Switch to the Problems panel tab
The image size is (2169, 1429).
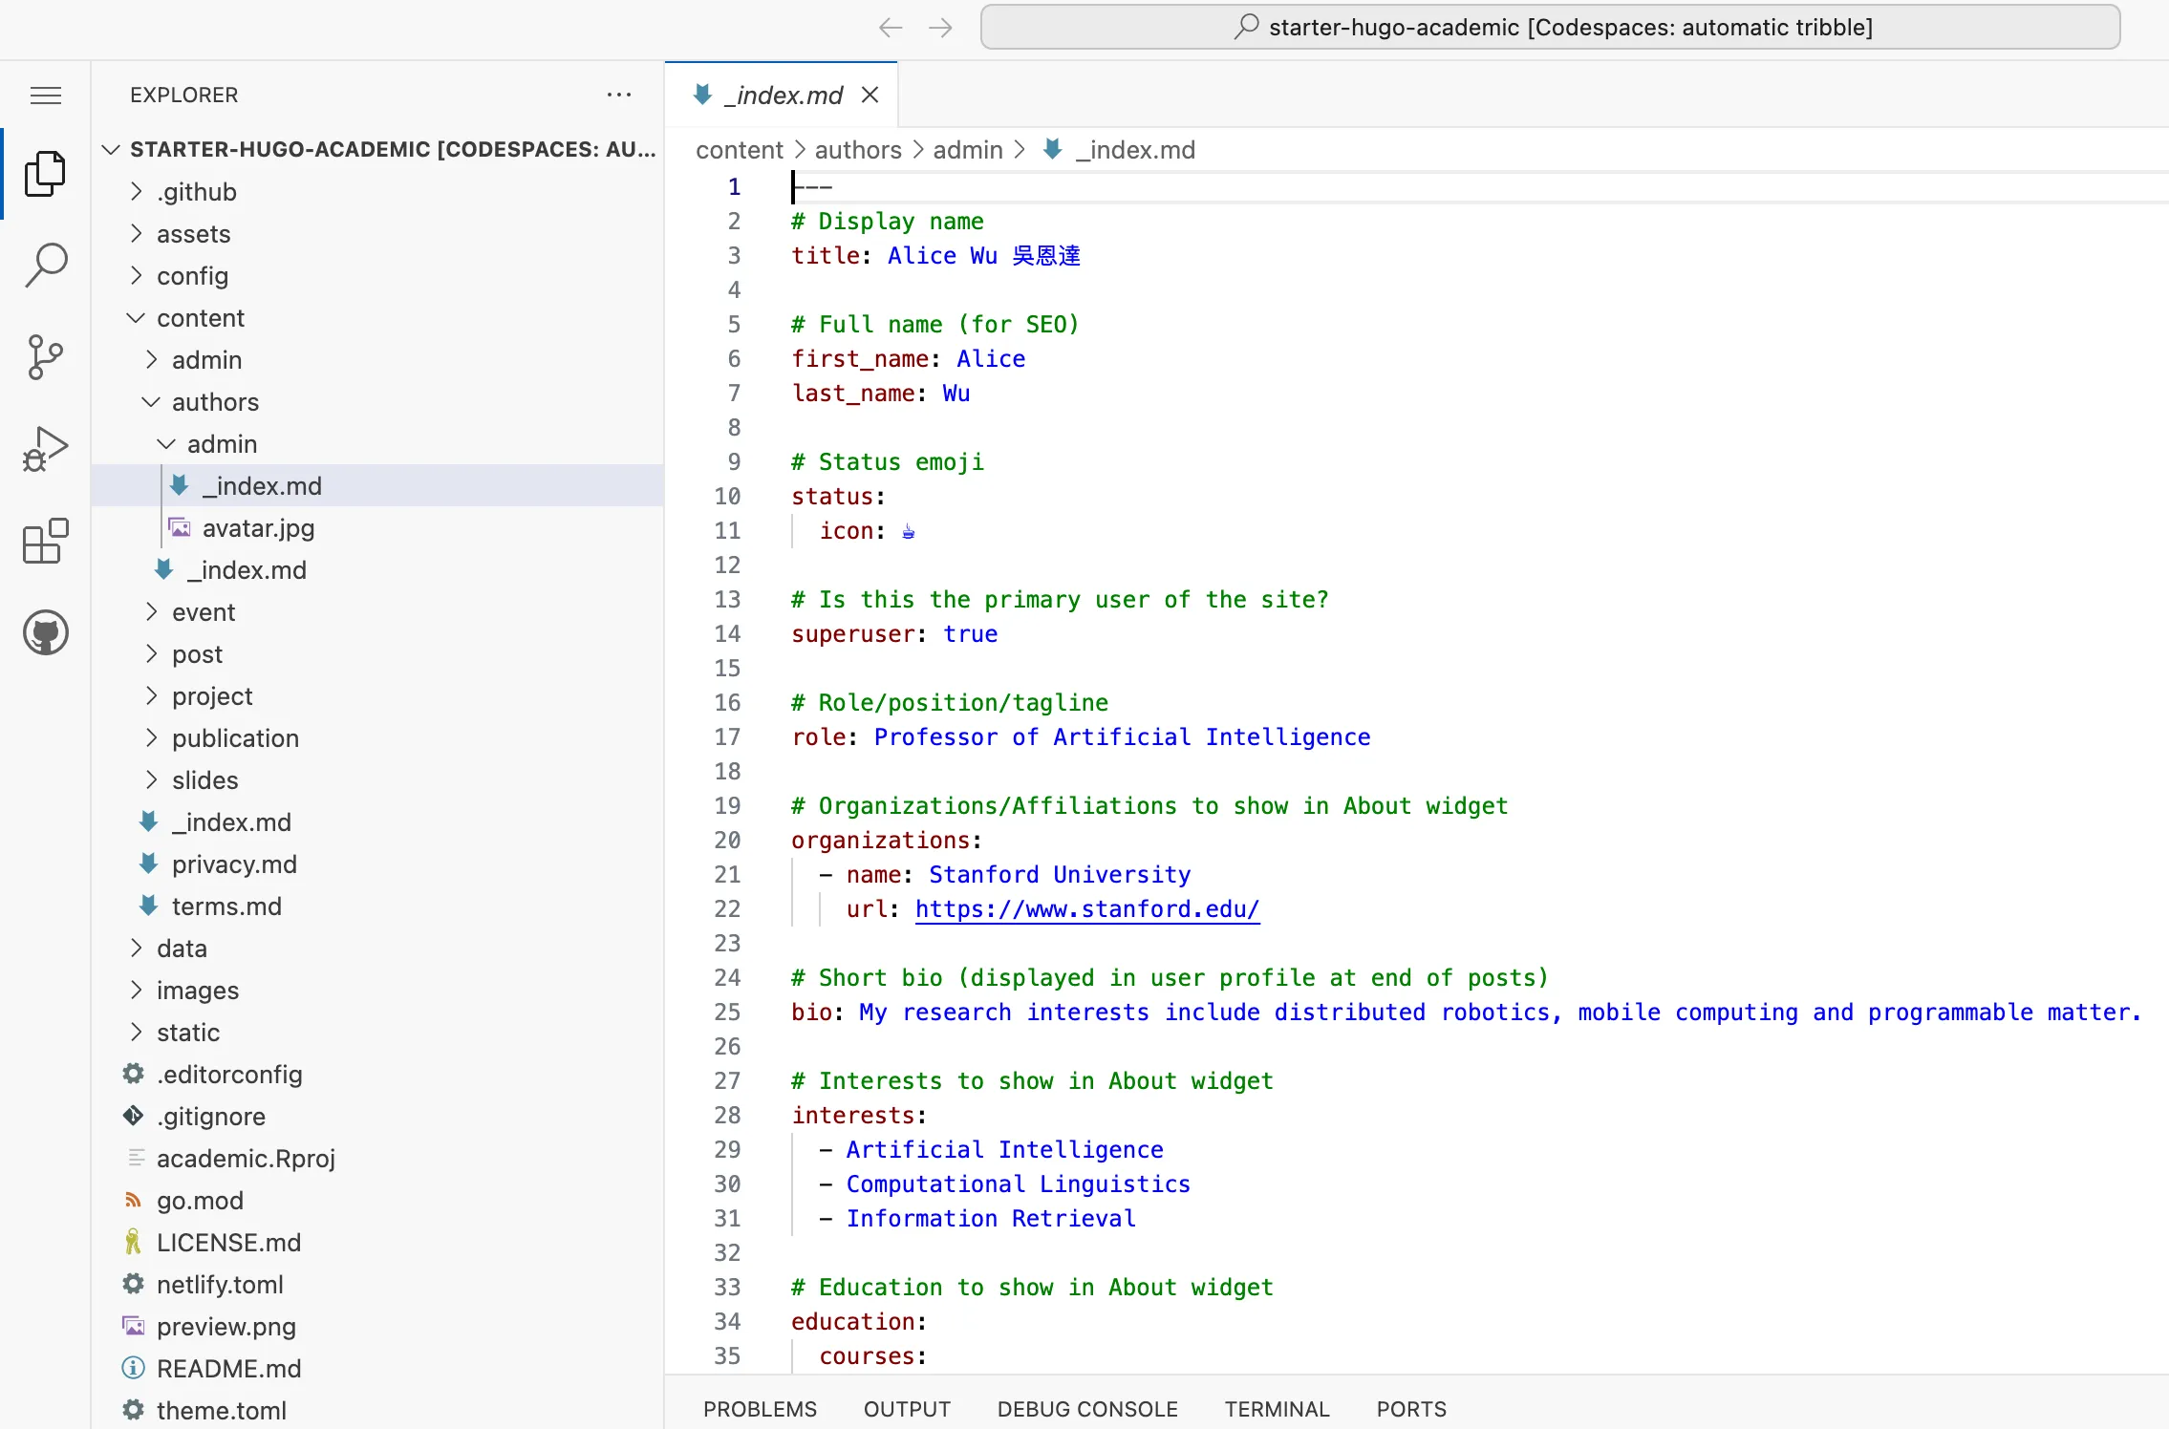point(760,1409)
